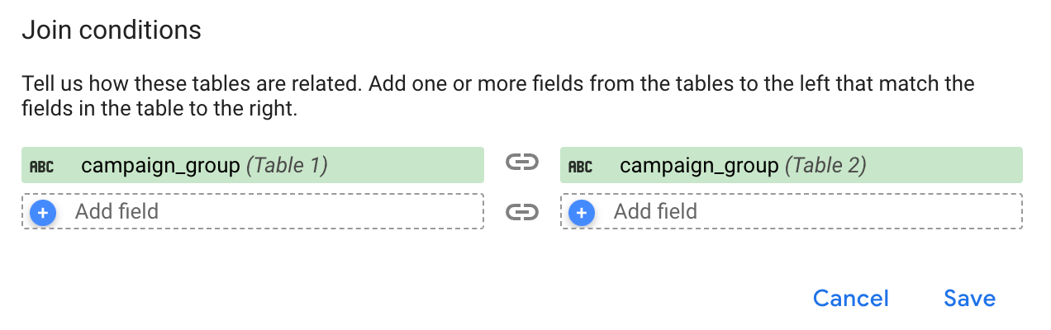This screenshot has height=330, width=1051.
Task: Open the campaign_group (Table 1) field chip
Action: click(x=253, y=165)
